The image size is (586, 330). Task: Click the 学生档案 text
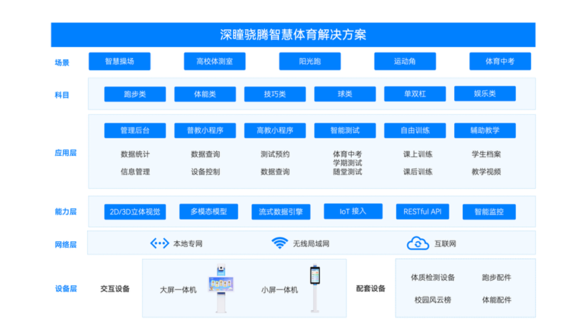click(486, 154)
